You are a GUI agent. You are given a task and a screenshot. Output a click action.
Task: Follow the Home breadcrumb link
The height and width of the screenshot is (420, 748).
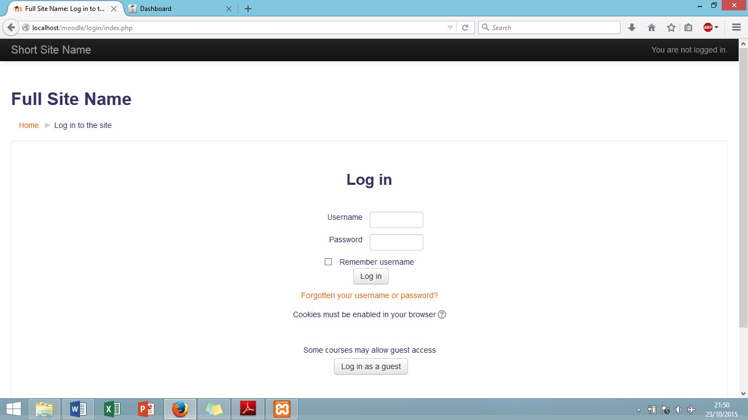[x=29, y=125]
